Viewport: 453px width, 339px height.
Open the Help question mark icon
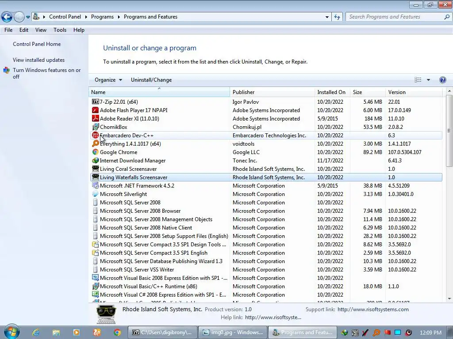point(442,80)
